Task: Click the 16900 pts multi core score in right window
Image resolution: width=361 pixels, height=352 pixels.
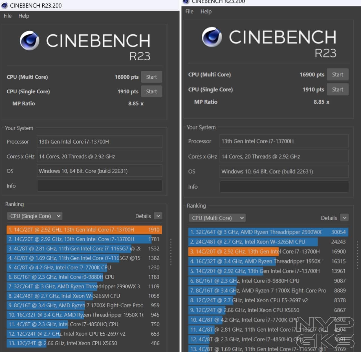Action: coord(312,74)
